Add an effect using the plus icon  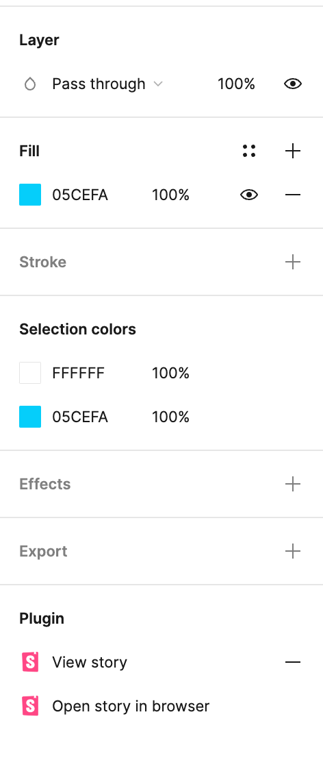point(293,484)
